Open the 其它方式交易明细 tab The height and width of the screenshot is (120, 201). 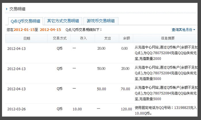63,21
